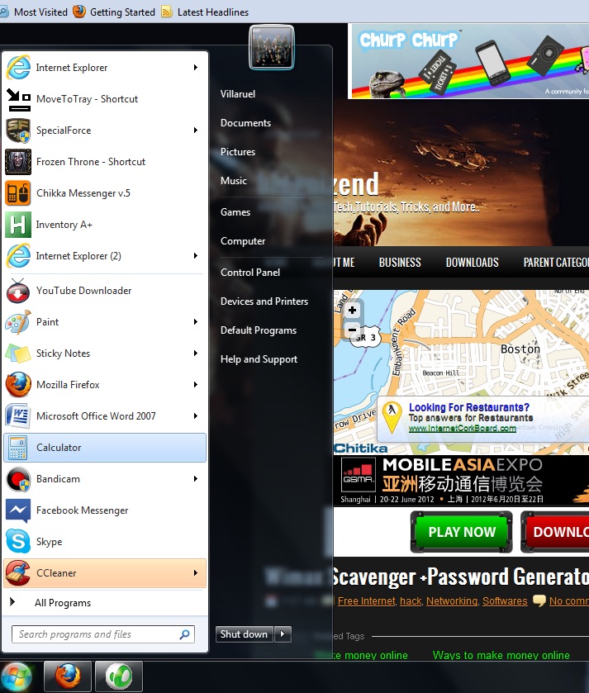Launch Mozilla Firefox icon in Start menu
Screen dimensions: 589x693
pyautogui.click(x=18, y=385)
